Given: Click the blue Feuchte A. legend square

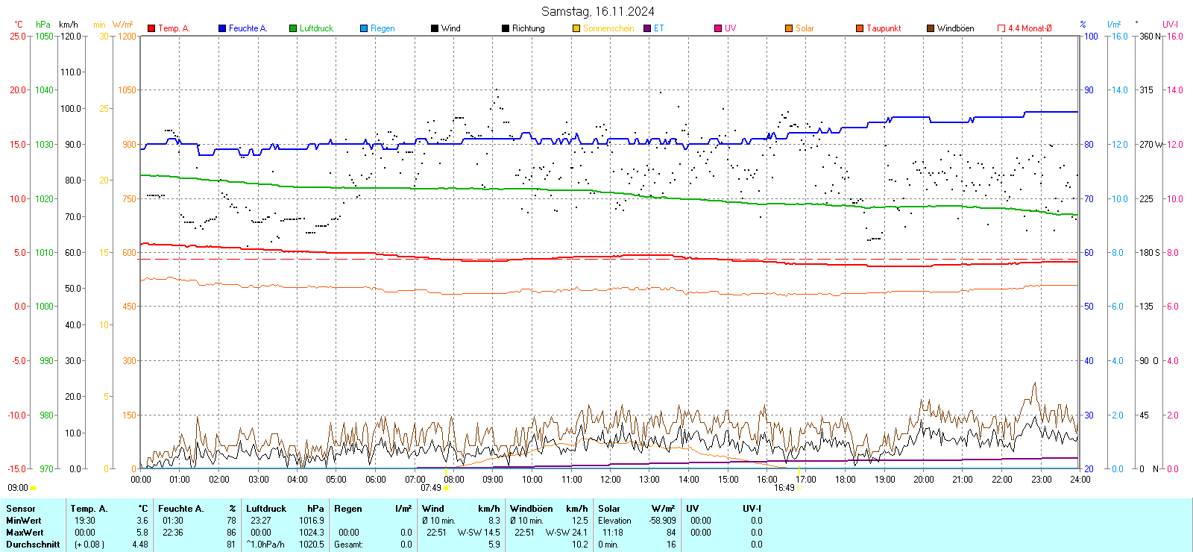Looking at the screenshot, I should tap(222, 28).
